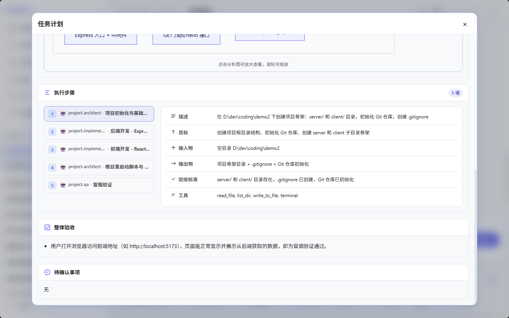This screenshot has height=318, width=509.
Task: Click the number 5 step badge
Action: click(52, 186)
